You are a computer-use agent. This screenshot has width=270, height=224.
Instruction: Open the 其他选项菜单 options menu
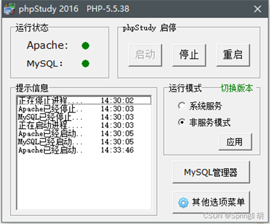click(x=211, y=202)
